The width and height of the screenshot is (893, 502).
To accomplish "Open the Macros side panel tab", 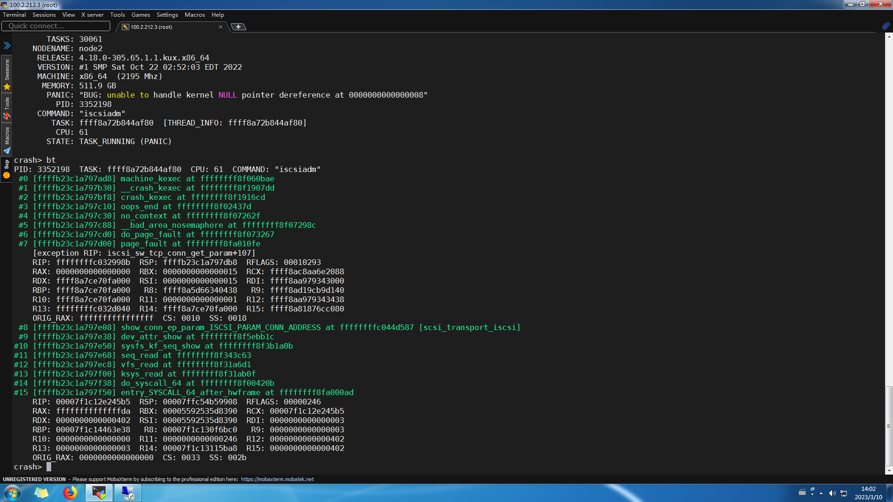I will (7, 140).
